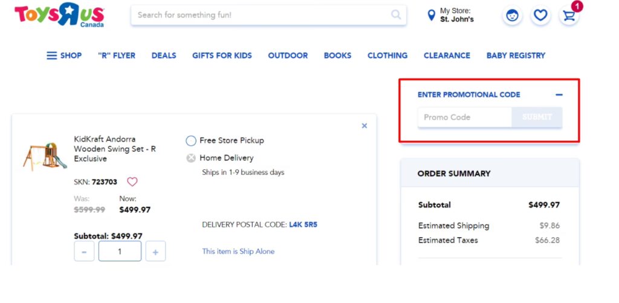This screenshot has height=303, width=619.
Task: Open the CLEARANCE menu item
Action: pyautogui.click(x=447, y=56)
